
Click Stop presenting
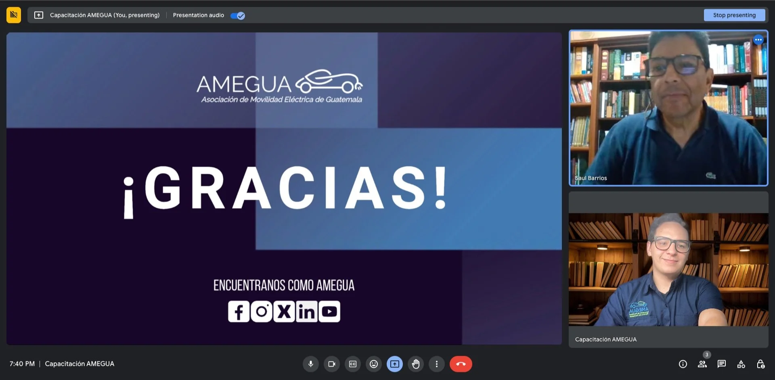point(734,15)
